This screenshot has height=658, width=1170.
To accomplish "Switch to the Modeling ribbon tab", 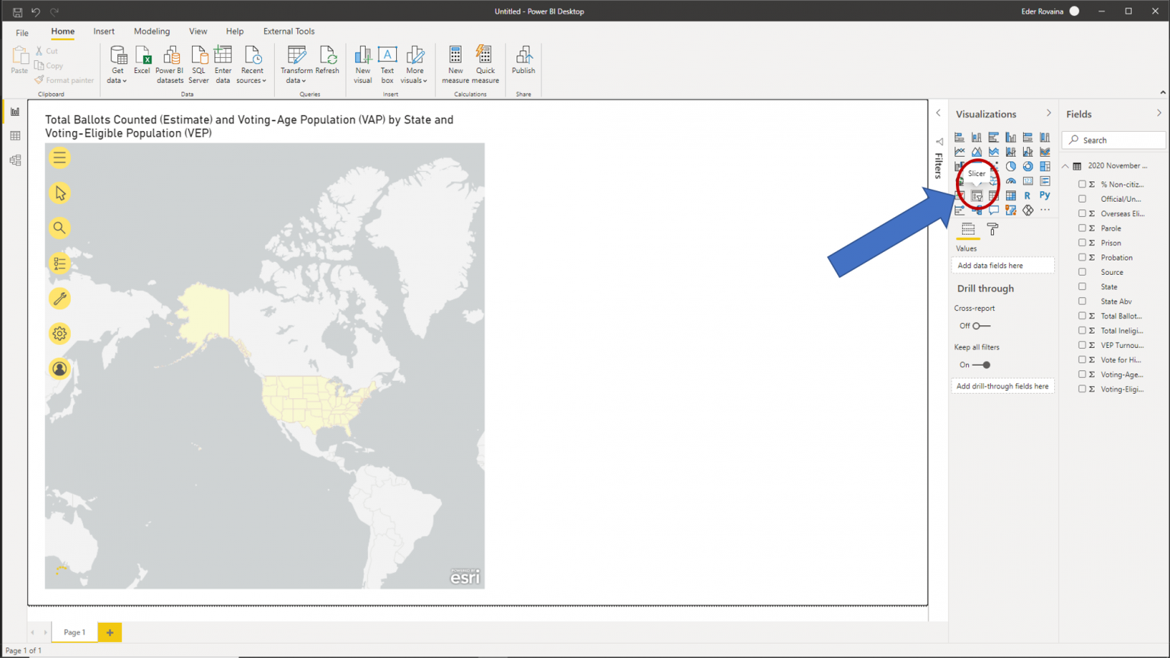I will [152, 31].
